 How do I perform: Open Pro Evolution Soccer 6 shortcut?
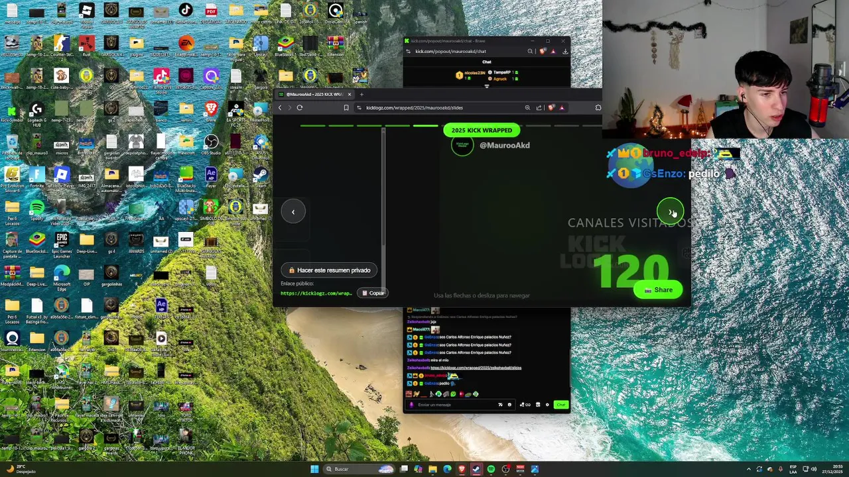[12, 178]
